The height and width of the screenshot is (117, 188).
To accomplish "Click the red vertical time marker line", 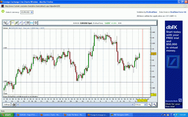I will pos(143,63).
